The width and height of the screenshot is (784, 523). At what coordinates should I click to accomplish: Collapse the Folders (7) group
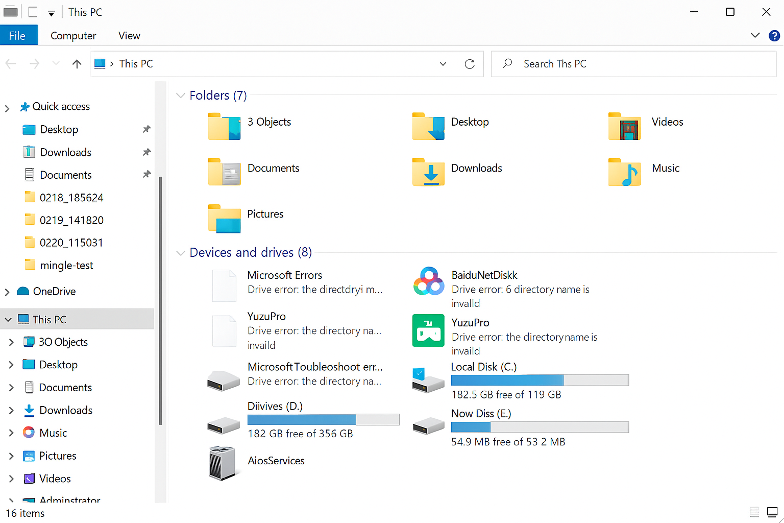(x=180, y=96)
